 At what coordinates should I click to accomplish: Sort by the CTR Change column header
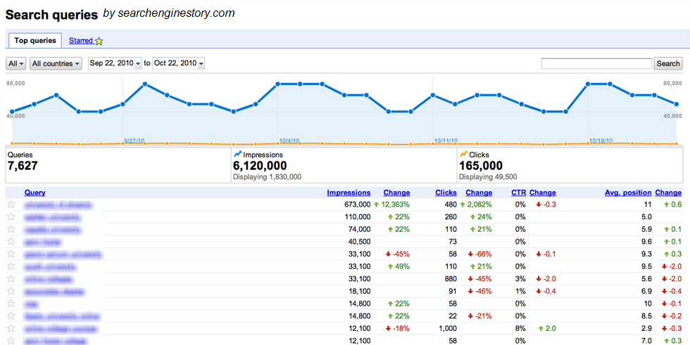(x=543, y=193)
